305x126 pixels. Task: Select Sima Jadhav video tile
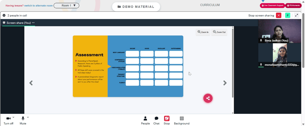279,31
